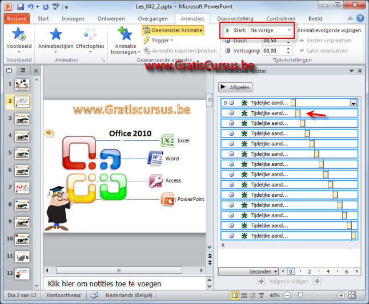This screenshot has width=369, height=304.
Task: Click Animatie toevoegen star icon
Action: click(x=125, y=34)
